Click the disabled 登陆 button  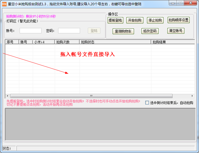(x=94, y=31)
